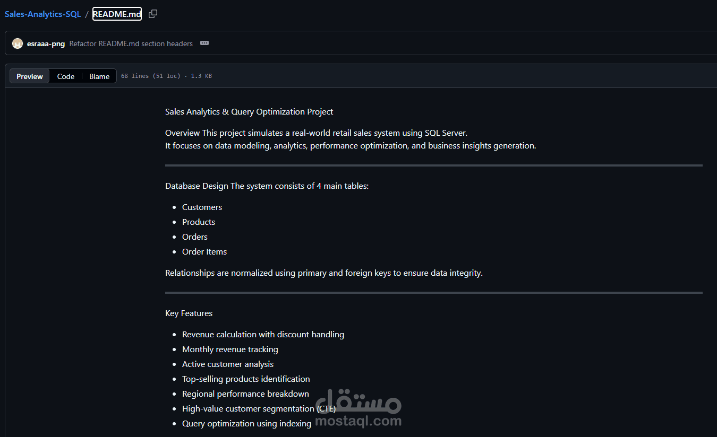The image size is (717, 437).
Task: Click the file size info text
Action: 166,76
